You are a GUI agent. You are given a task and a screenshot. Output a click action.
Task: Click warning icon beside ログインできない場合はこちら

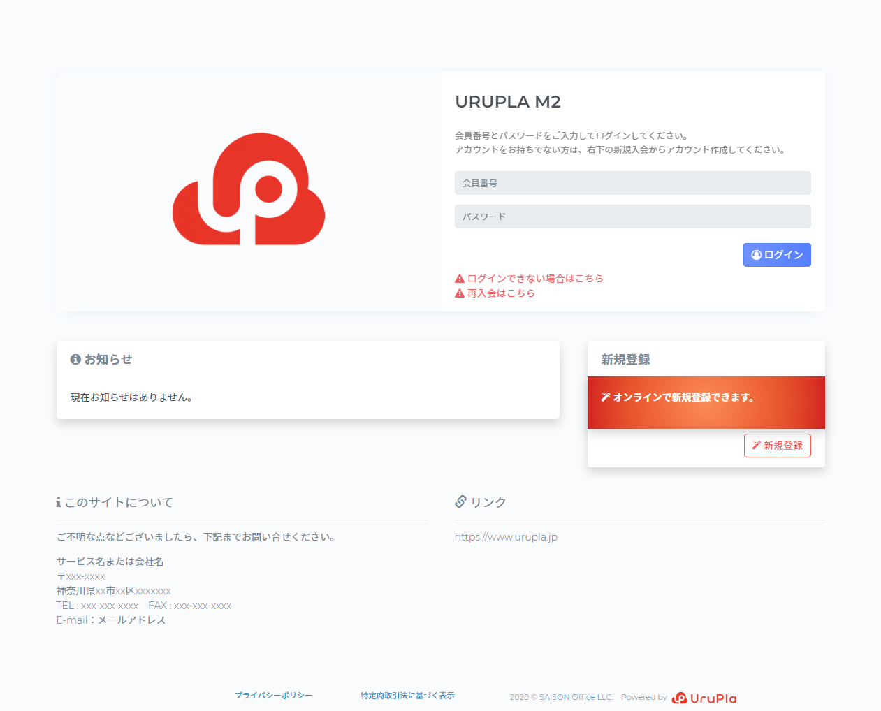pos(460,279)
